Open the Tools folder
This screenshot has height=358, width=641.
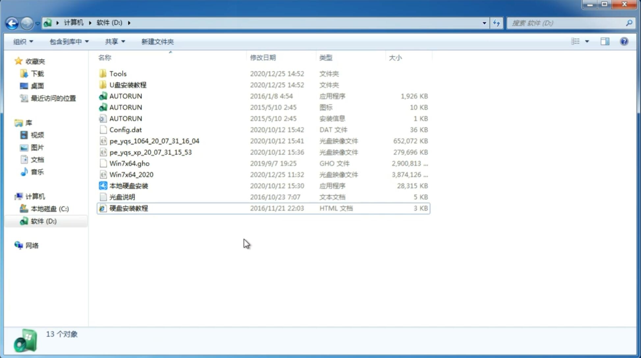click(x=118, y=73)
